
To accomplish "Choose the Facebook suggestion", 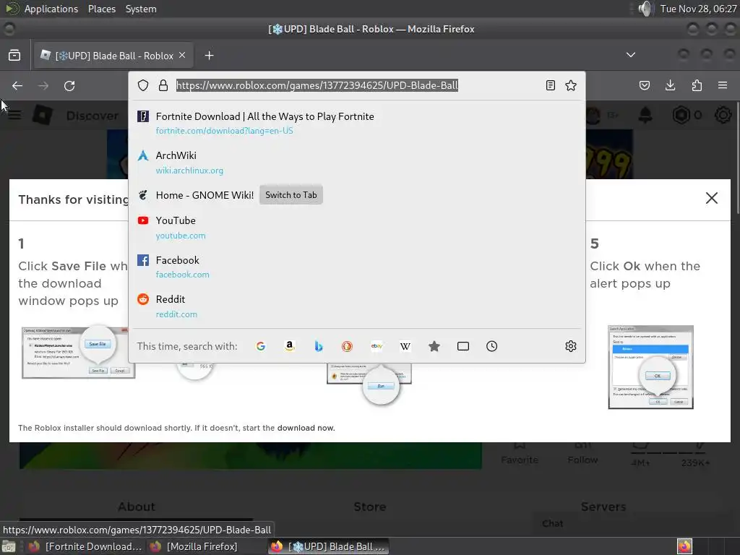I will pyautogui.click(x=357, y=267).
